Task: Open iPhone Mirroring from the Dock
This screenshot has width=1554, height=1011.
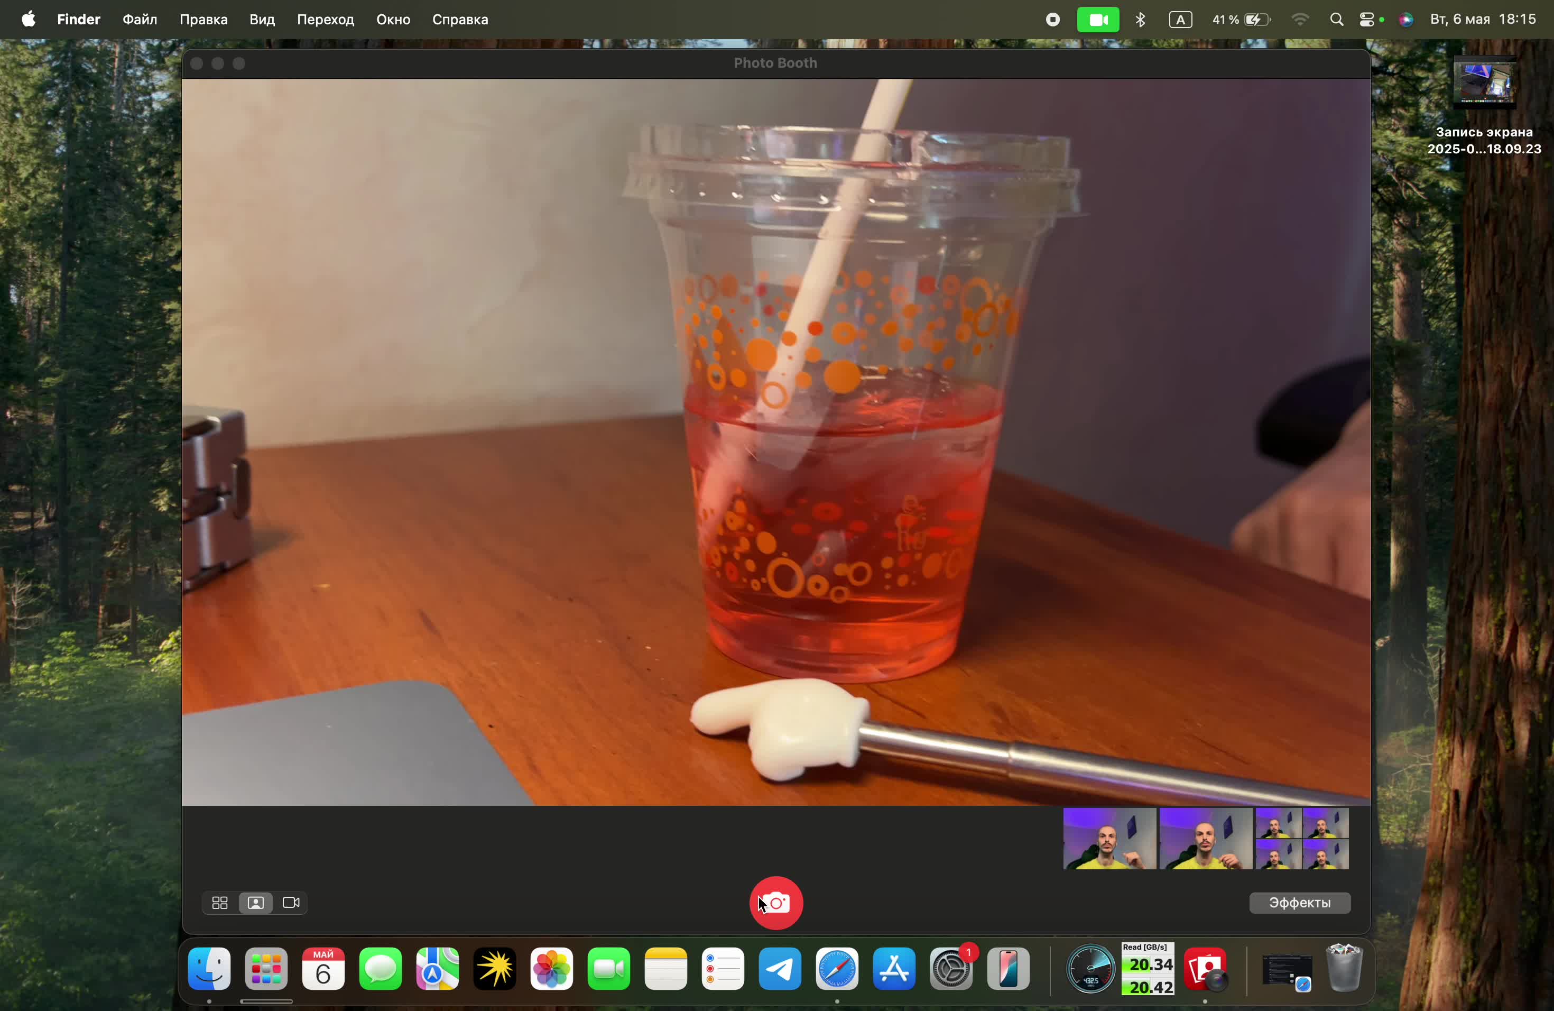Action: (1009, 969)
